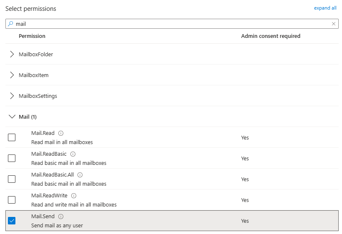The width and height of the screenshot is (342, 234).
Task: Focus the permissions search field
Action: click(172, 24)
